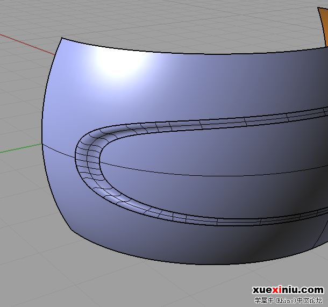Image resolution: width=328 pixels, height=307 pixels.
Task: Select the orange surface at the corner
Action: click(324, 26)
